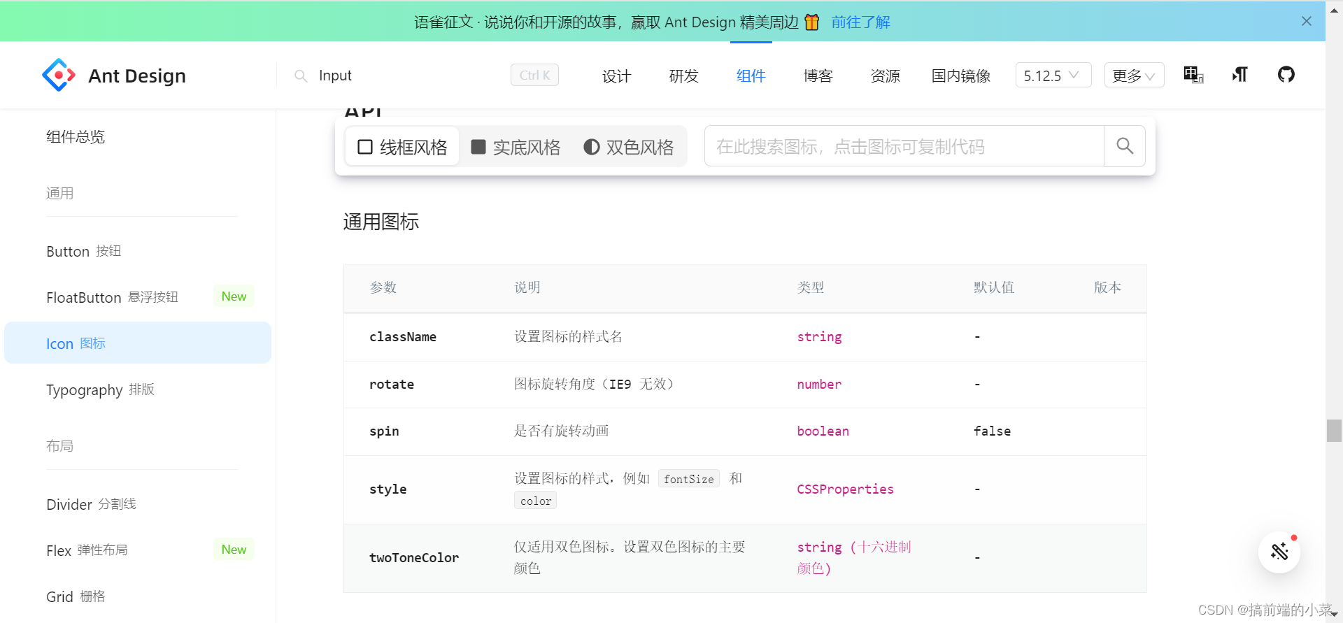Click the icon search magnifier button
This screenshot has height=623, width=1343.
tap(1125, 146)
